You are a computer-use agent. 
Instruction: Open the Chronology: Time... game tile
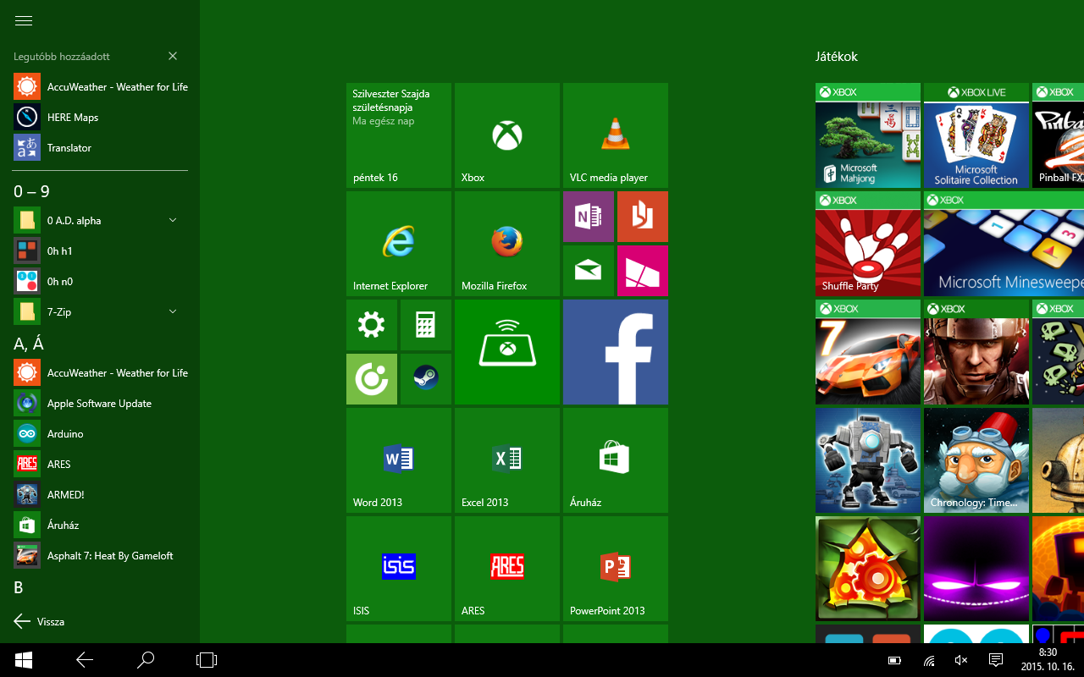click(x=976, y=460)
